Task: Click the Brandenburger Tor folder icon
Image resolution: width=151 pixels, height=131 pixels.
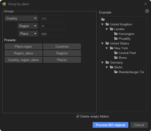Action: [116, 72]
